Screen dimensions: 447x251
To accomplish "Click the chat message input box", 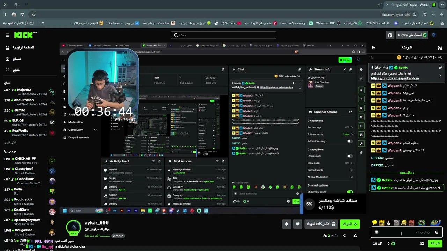I will (x=406, y=232).
